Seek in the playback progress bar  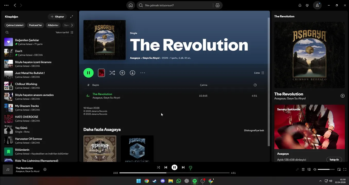(174, 173)
